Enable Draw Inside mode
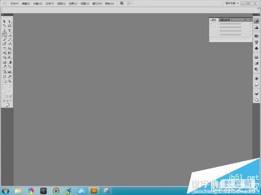 (10, 100)
